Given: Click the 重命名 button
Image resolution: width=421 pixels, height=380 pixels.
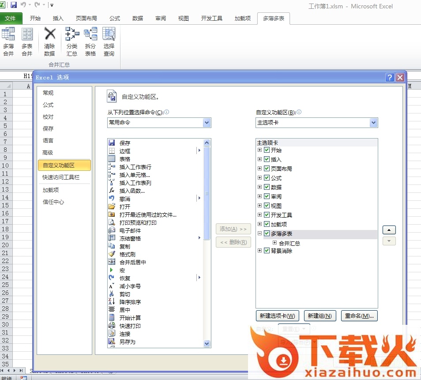Looking at the screenshot, I should pos(359,316).
